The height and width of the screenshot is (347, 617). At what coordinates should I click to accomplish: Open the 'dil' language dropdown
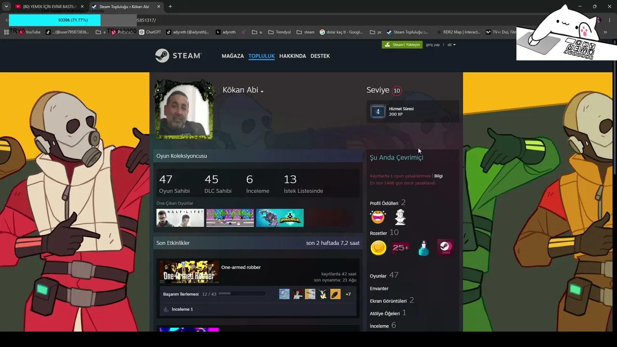click(x=451, y=45)
